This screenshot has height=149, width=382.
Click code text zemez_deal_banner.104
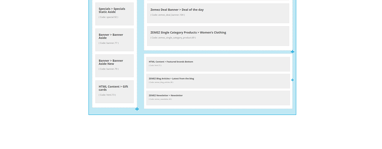click(x=167, y=15)
